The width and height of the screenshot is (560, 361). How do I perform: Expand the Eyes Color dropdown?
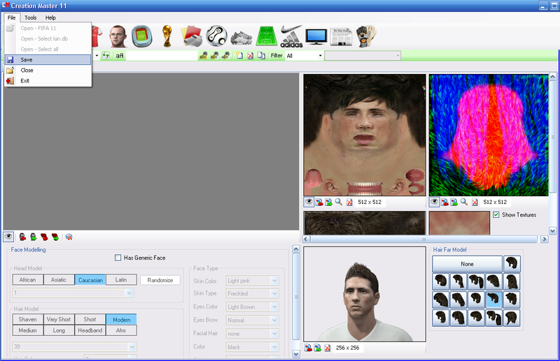point(274,307)
